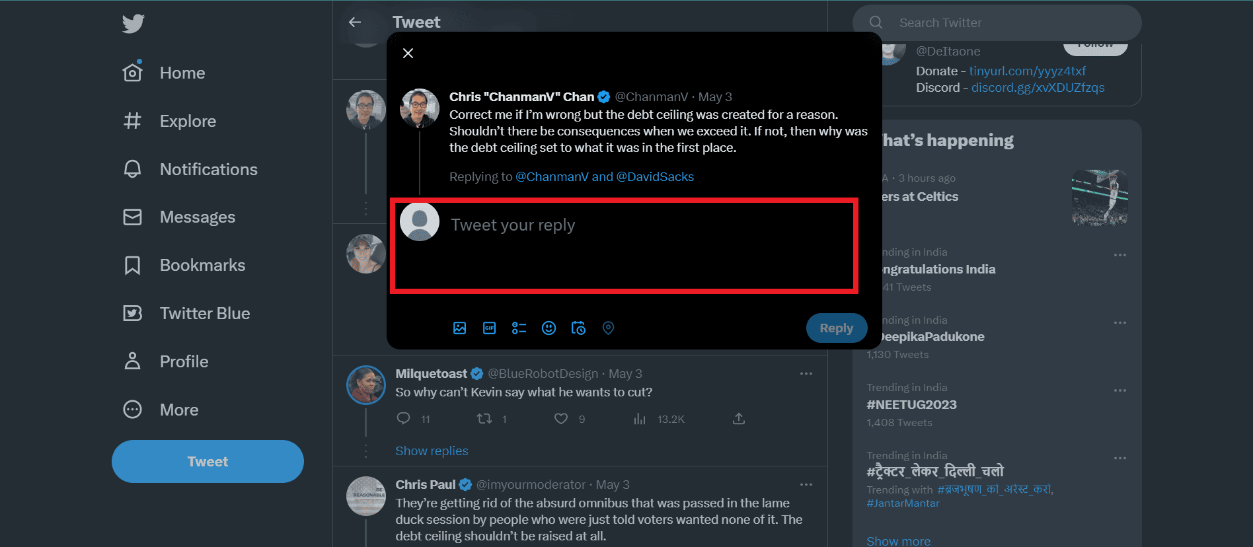1253x547 pixels.
Task: Create a poll using the poll icon
Action: [x=519, y=328]
